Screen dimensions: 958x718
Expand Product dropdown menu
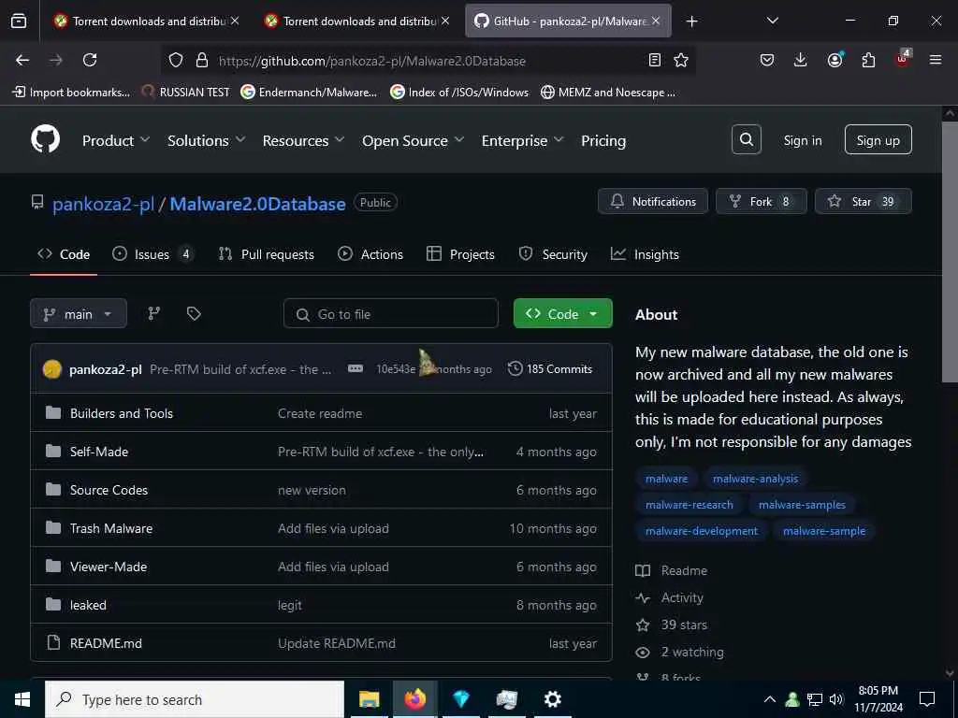click(116, 140)
